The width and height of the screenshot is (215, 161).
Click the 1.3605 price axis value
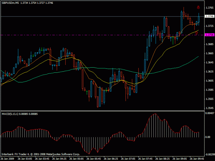point(209,81)
